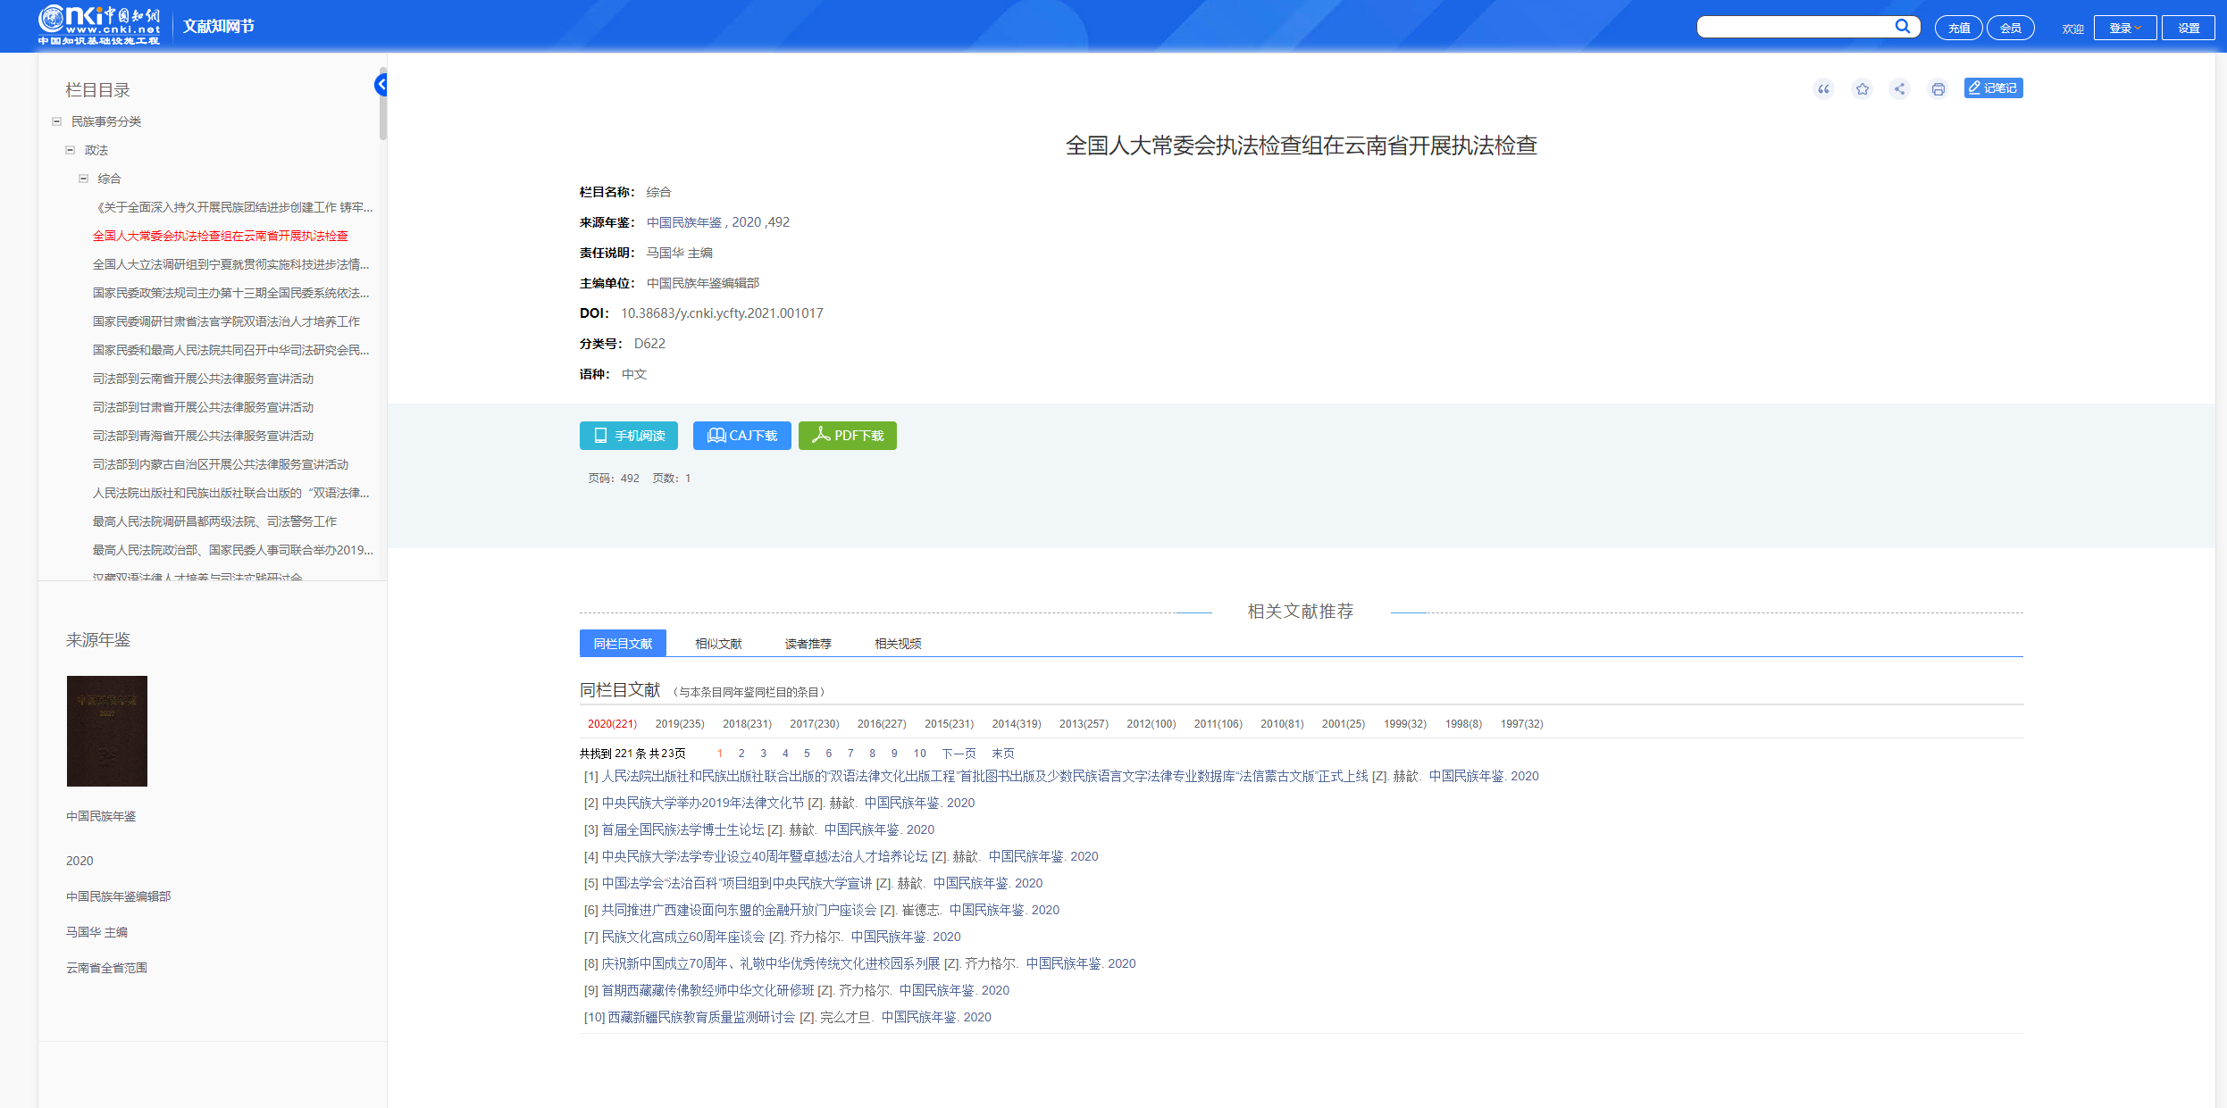
Task: Open the 登录 dropdown
Action: coord(2124,28)
